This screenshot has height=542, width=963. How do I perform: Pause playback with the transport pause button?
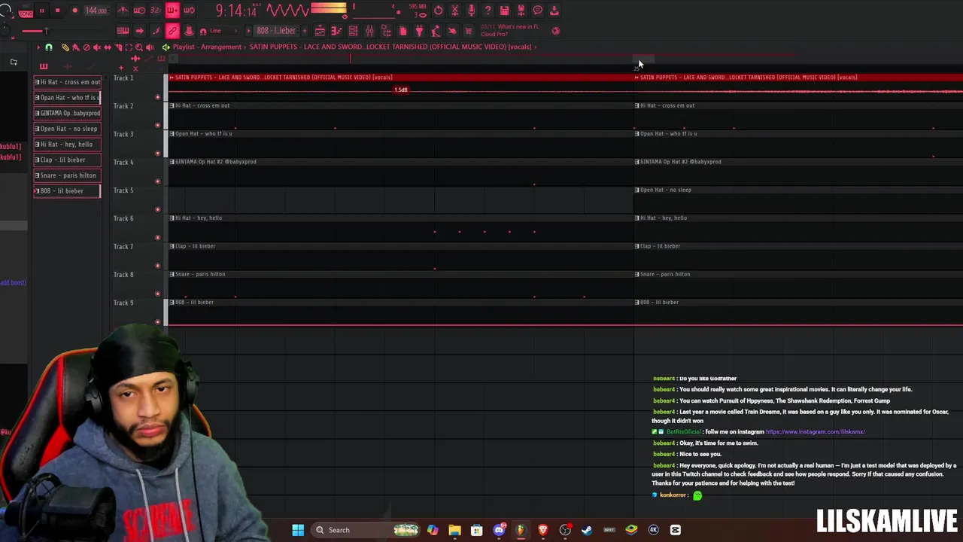(42, 11)
